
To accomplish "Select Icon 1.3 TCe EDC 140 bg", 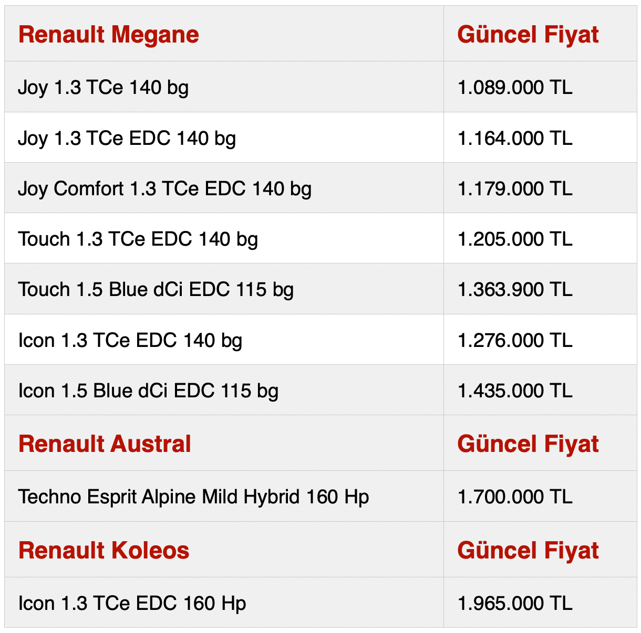I will [130, 341].
